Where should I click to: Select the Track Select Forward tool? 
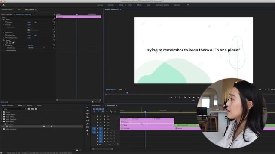point(87,111)
